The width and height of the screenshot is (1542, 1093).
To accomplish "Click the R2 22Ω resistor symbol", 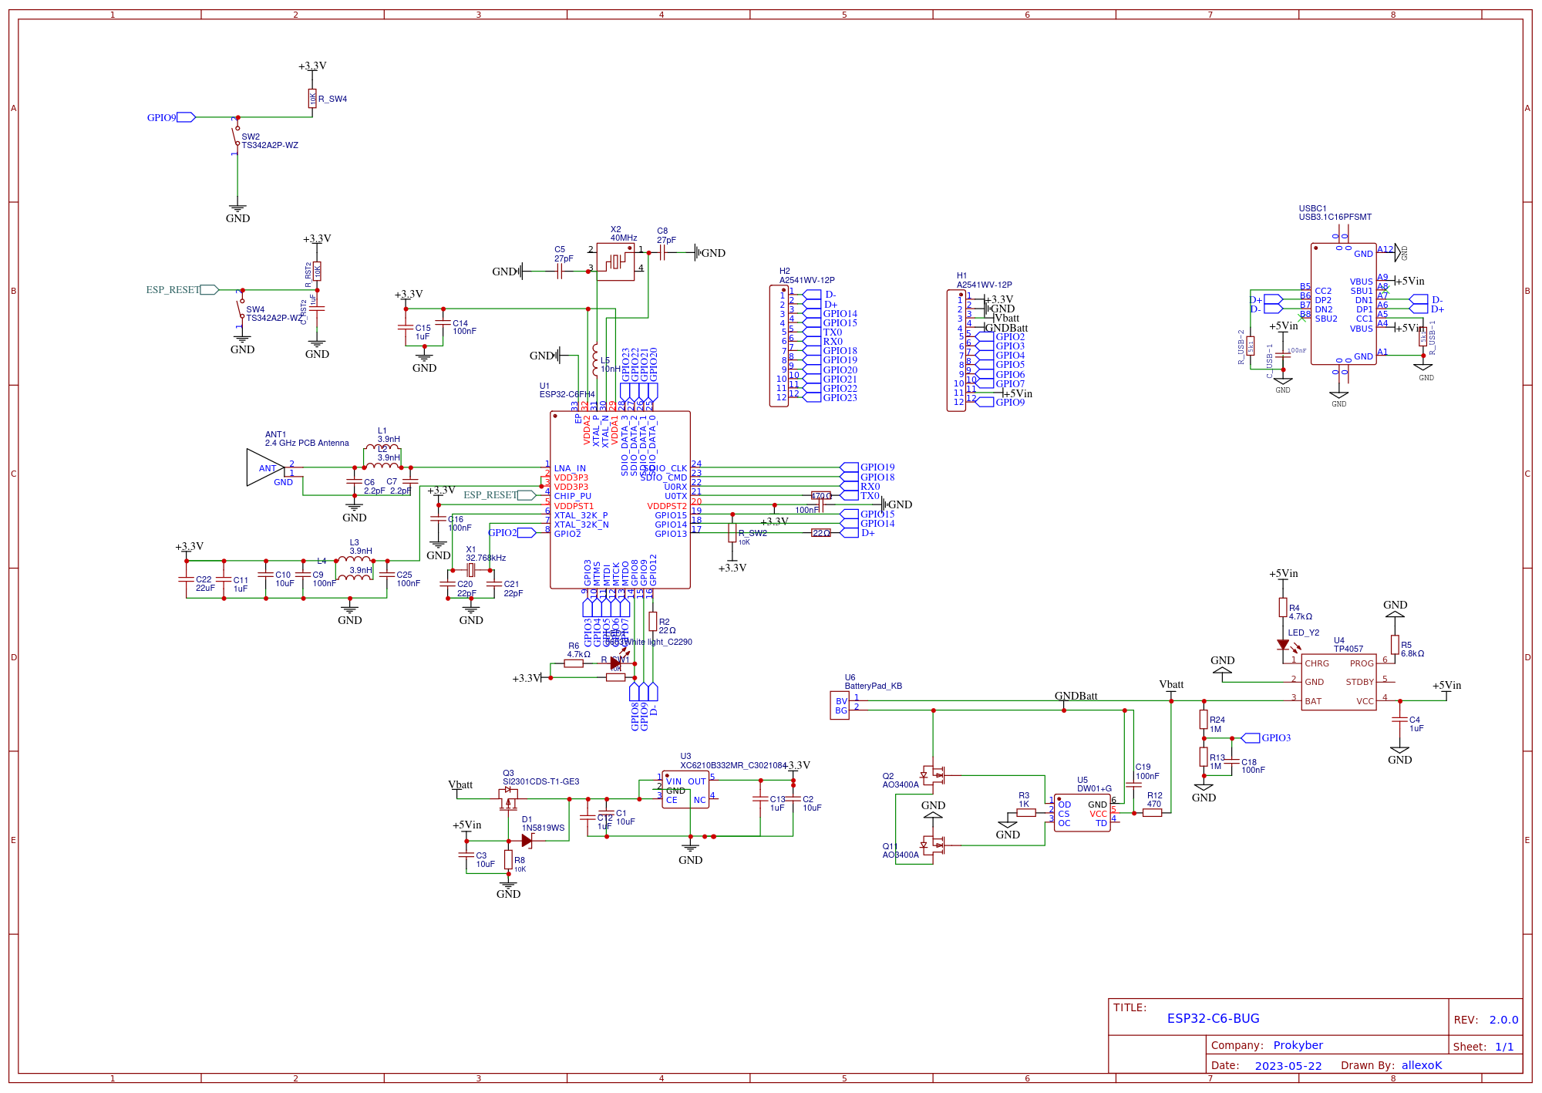I will coord(653,622).
